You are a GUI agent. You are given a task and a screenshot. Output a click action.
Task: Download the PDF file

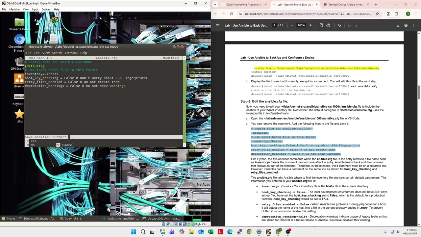(x=398, y=25)
